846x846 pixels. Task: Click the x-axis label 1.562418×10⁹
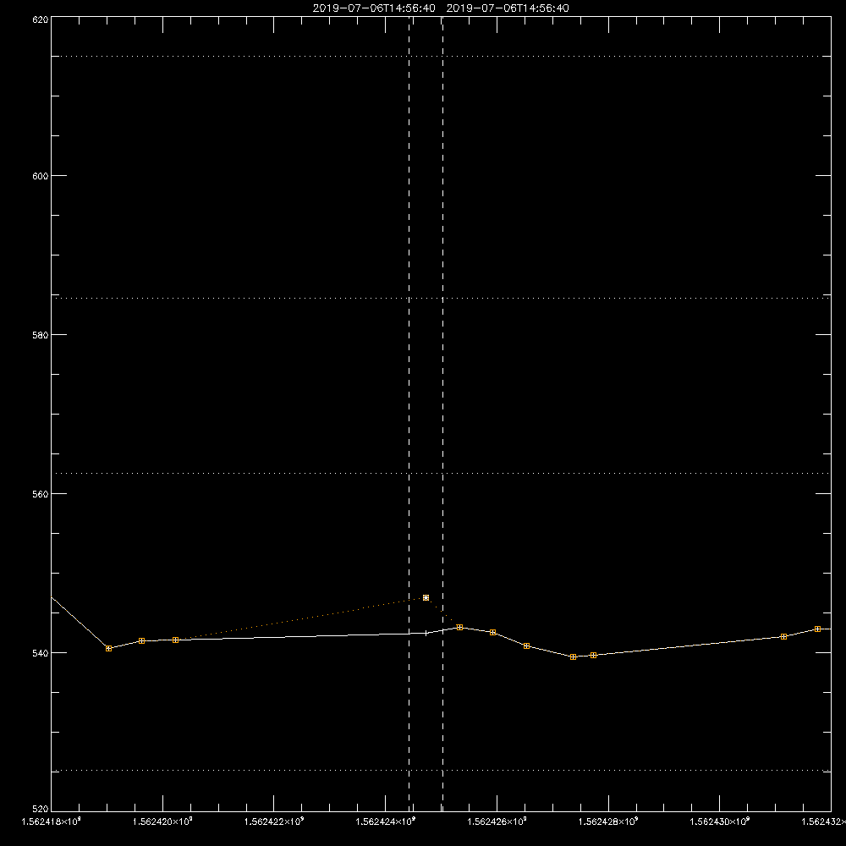[51, 821]
